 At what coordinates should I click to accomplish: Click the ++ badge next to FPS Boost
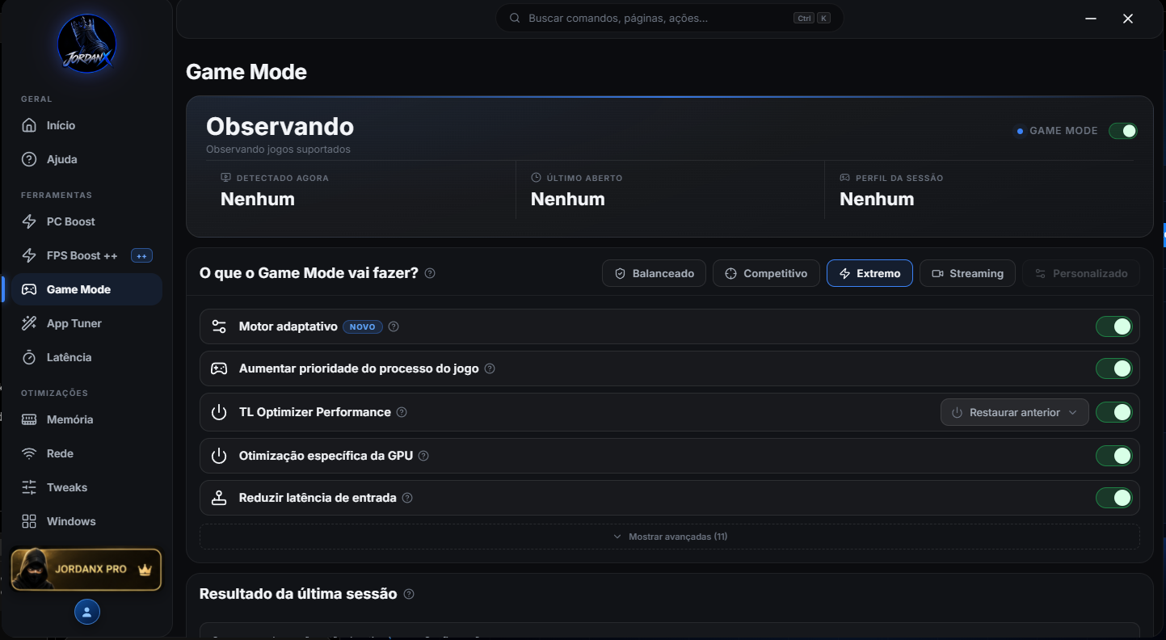(x=141, y=255)
